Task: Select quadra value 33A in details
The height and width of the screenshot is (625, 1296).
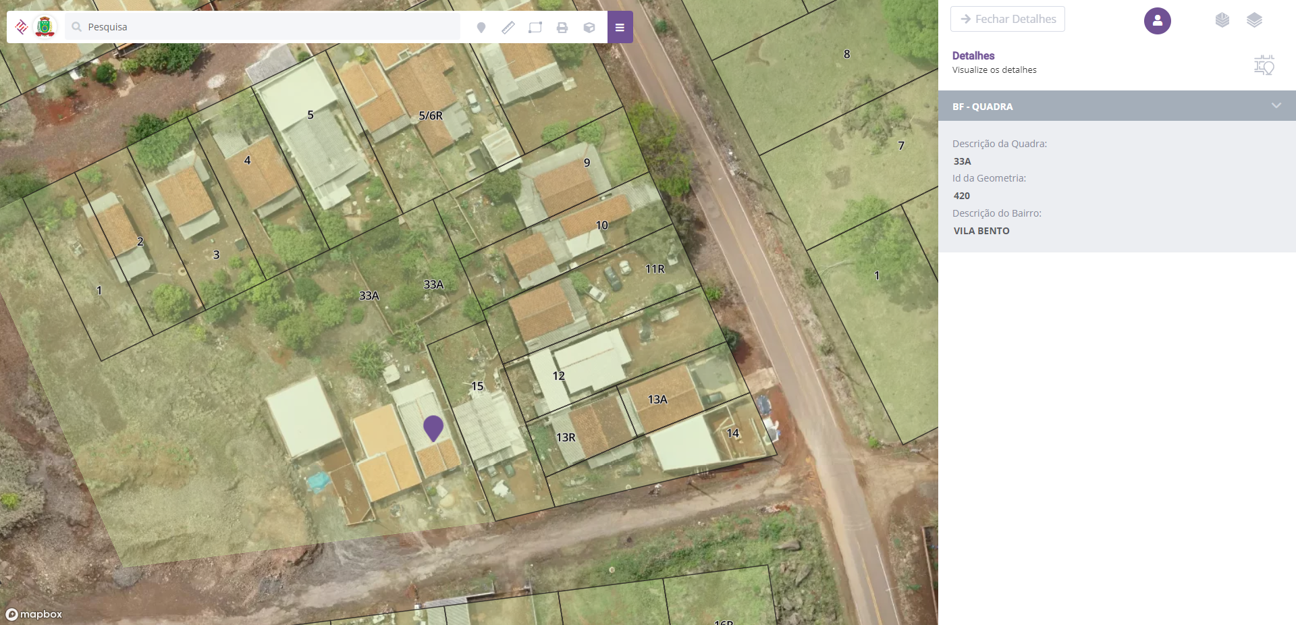Action: (963, 161)
